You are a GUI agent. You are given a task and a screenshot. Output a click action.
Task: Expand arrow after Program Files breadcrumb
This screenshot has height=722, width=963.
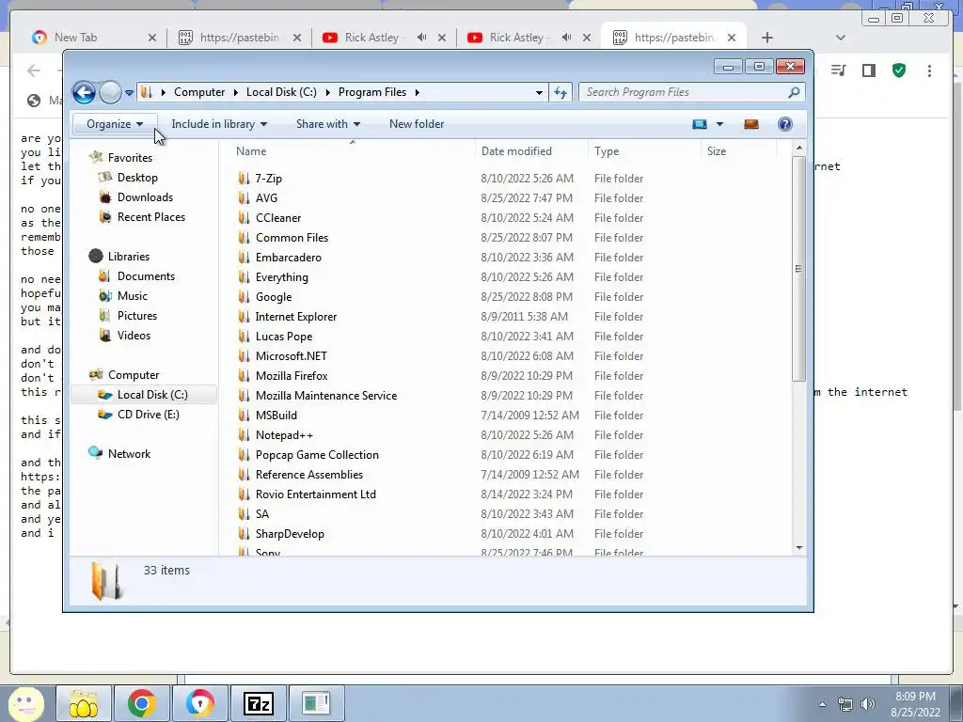coord(417,93)
